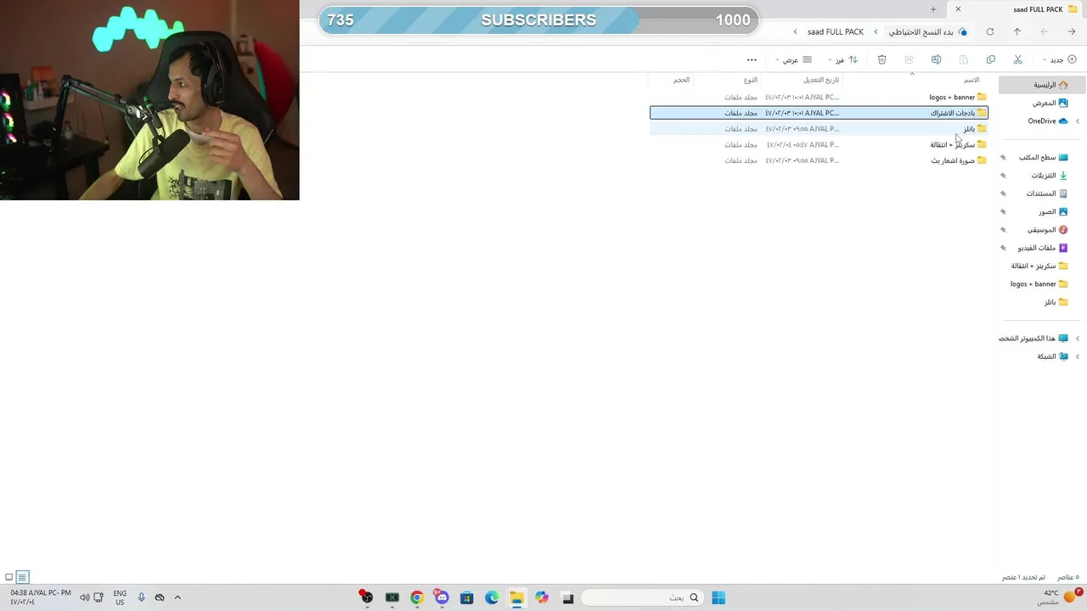This screenshot has height=611, width=1087.
Task: Click chevron after saad FULL PACK breadcrumb
Action: pyautogui.click(x=795, y=32)
